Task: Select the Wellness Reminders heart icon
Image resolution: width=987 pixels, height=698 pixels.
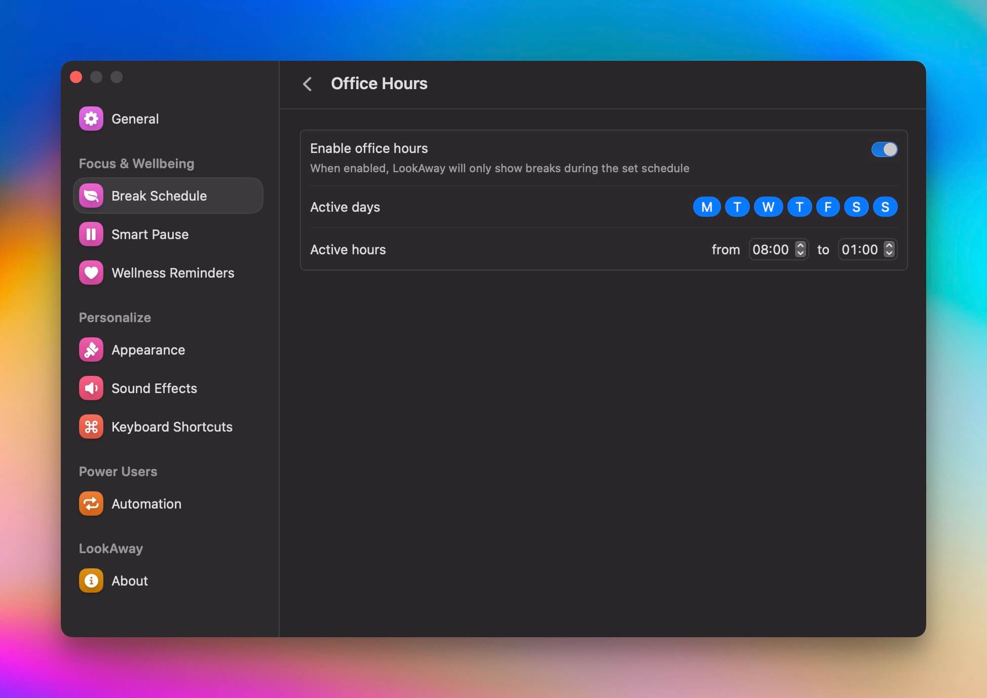Action: (91, 273)
